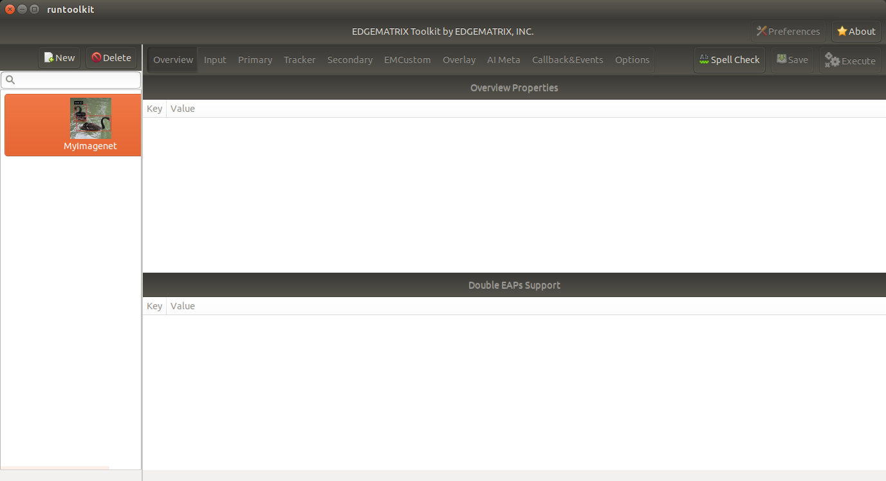The width and height of the screenshot is (886, 481).
Task: Open the Primary tab
Action: 255,60
